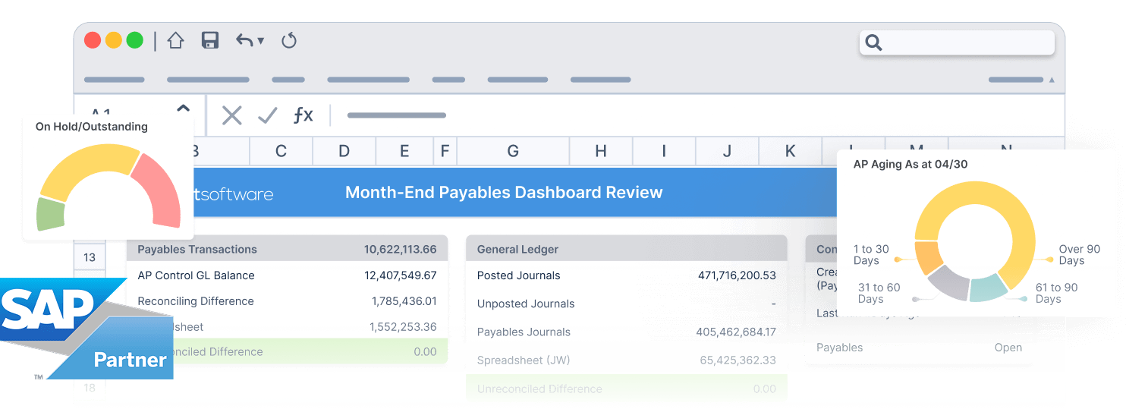
Task: Select the column G header
Action: click(x=513, y=151)
